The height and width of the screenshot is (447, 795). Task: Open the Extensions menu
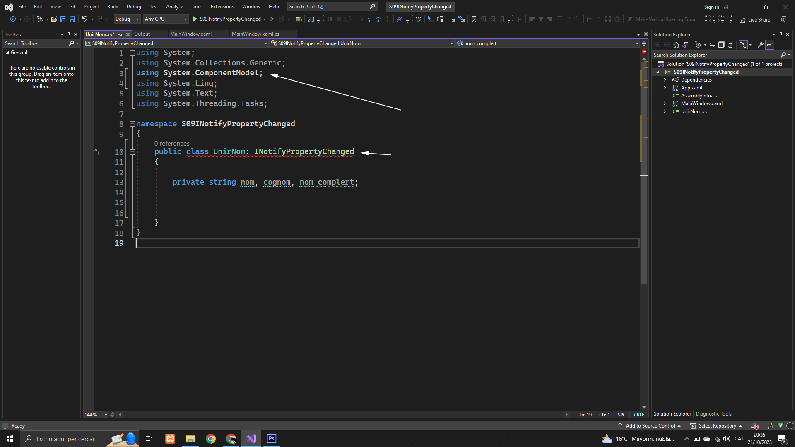point(222,7)
